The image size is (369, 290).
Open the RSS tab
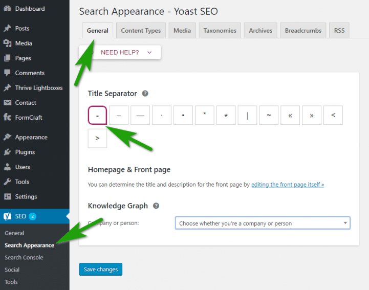point(339,31)
